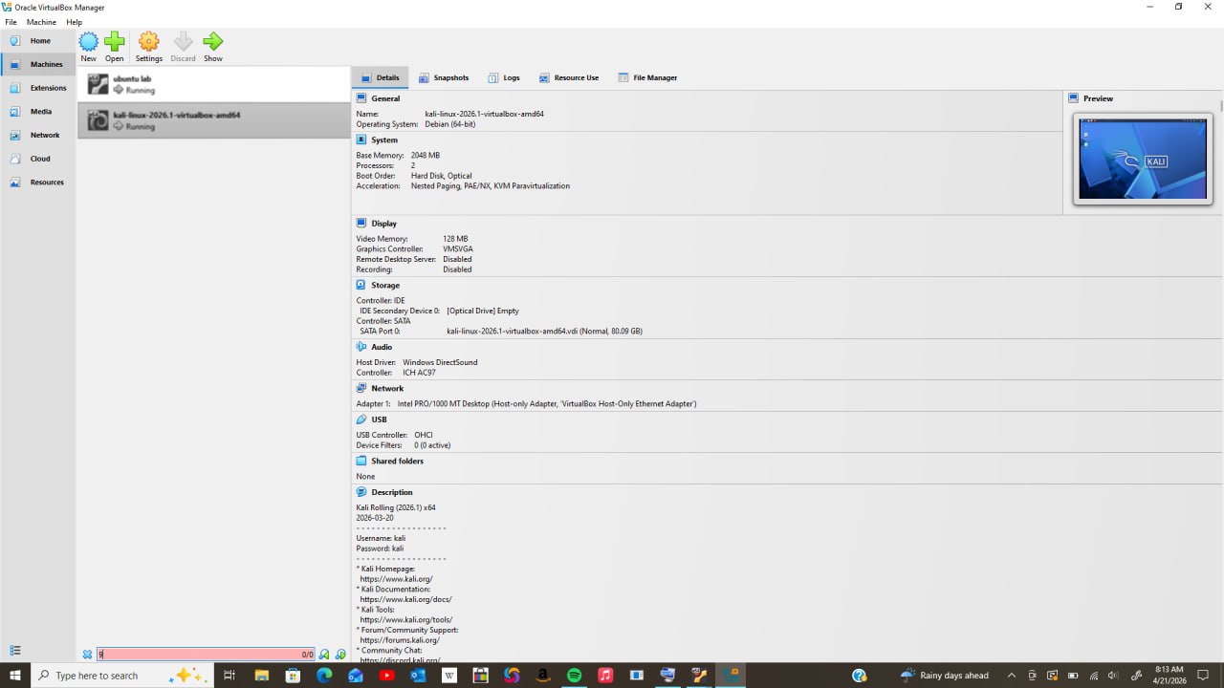Open the Help menu
The image size is (1224, 688).
pos(74,22)
